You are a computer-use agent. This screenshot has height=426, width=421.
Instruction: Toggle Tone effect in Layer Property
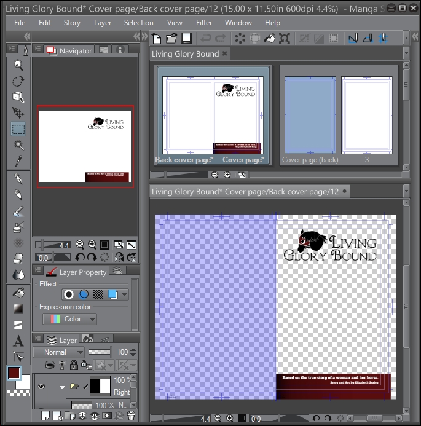point(98,294)
